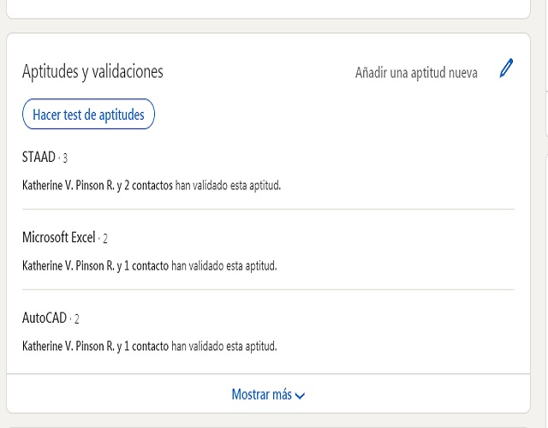Click 'han validado esta aptitud' under AutoCAD
The width and height of the screenshot is (548, 428).
point(224,346)
